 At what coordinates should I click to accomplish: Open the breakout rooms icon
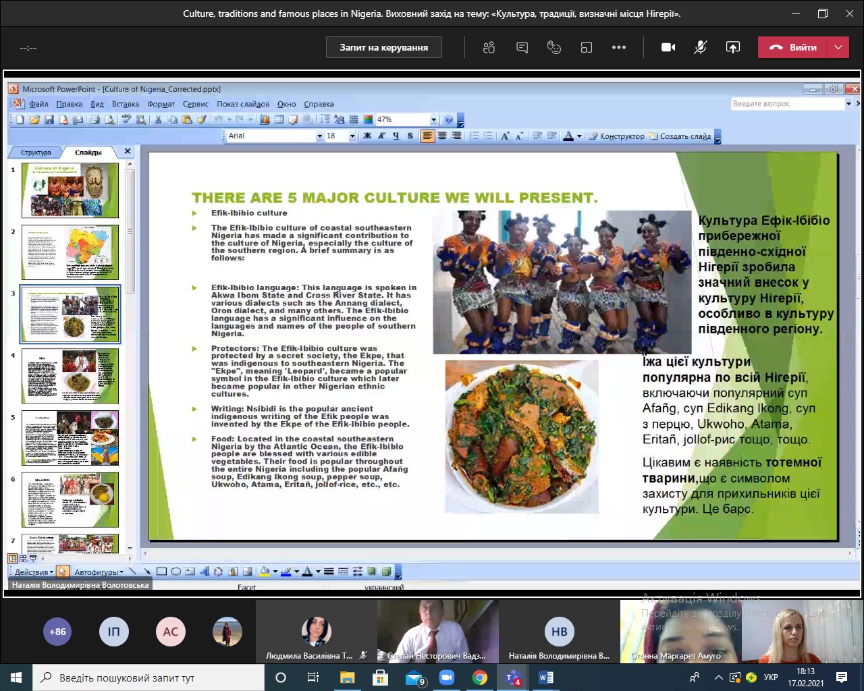coord(587,47)
